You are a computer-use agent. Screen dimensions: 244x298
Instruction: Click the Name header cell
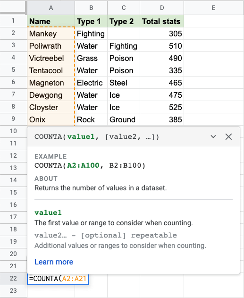click(x=51, y=21)
